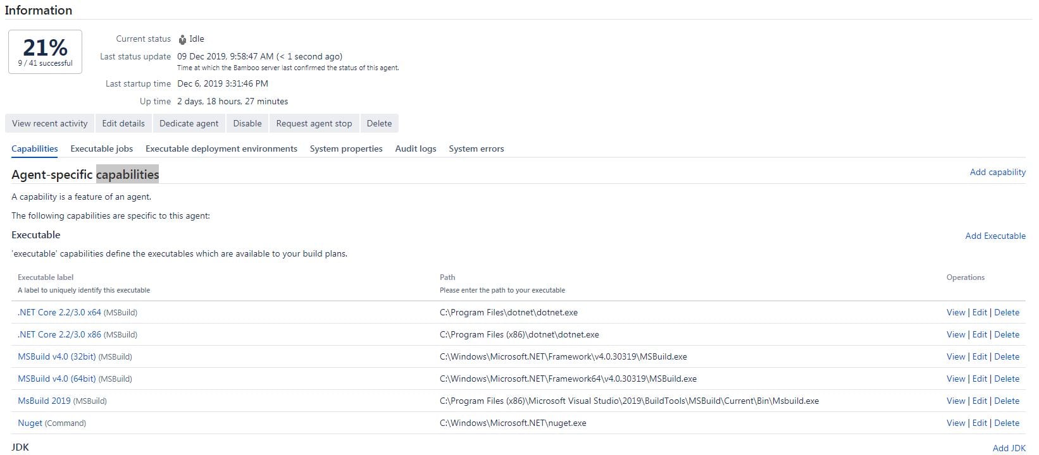Open the .NET Core 2.2/3.0 x64 executable link
The height and width of the screenshot is (455, 1039).
[x=59, y=312]
